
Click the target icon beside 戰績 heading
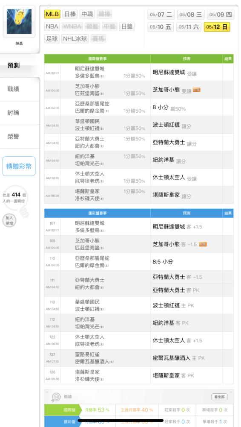coord(56,397)
